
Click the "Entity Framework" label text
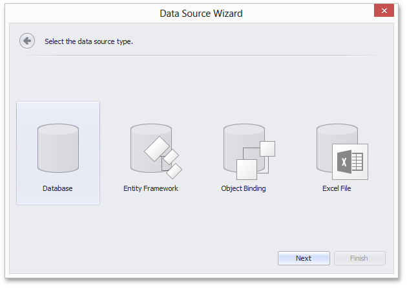[151, 188]
